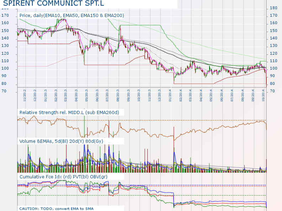Select the 03/2014 date axis label

(190, 95)
